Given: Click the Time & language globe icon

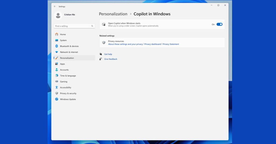Looking at the screenshot, I should (x=57, y=75).
